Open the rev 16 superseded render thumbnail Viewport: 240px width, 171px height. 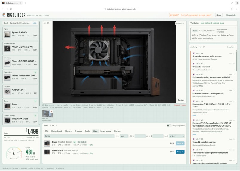[47, 113]
